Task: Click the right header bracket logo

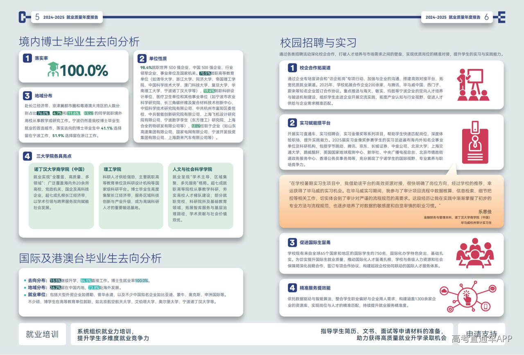Action: [499, 17]
